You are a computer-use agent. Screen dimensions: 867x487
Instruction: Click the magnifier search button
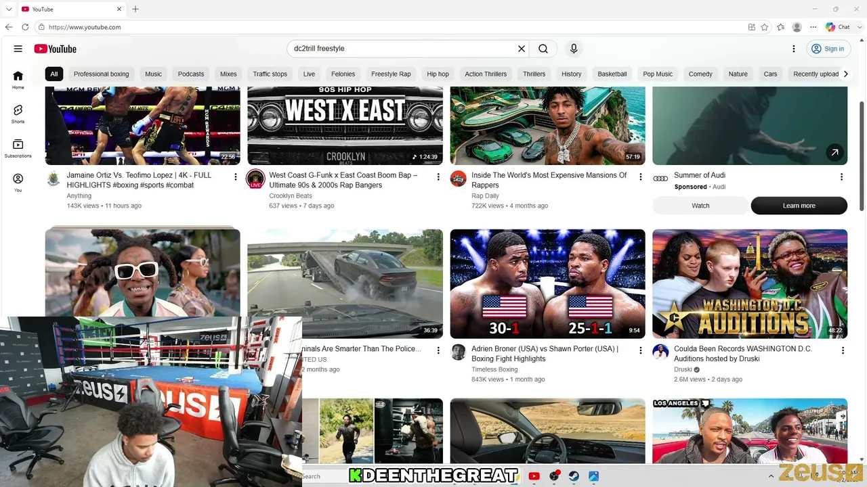pos(543,49)
